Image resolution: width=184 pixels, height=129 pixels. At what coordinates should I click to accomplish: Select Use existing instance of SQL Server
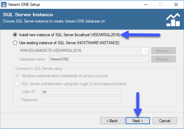point(15,43)
